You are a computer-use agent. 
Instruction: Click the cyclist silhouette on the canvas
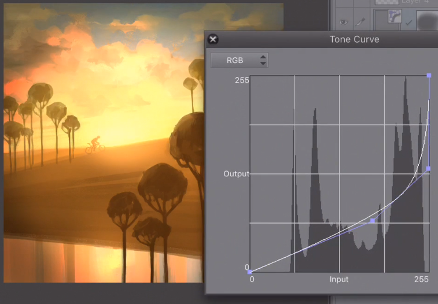95,145
